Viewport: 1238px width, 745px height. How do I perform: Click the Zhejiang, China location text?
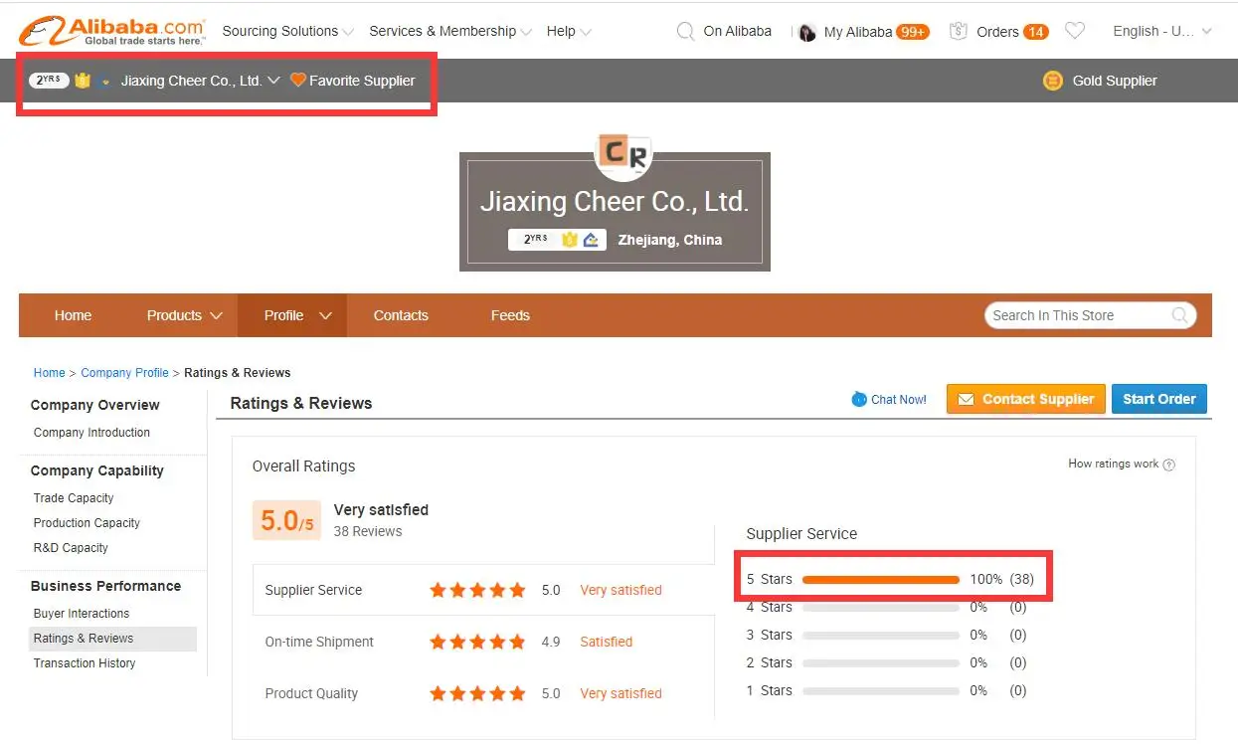(670, 240)
